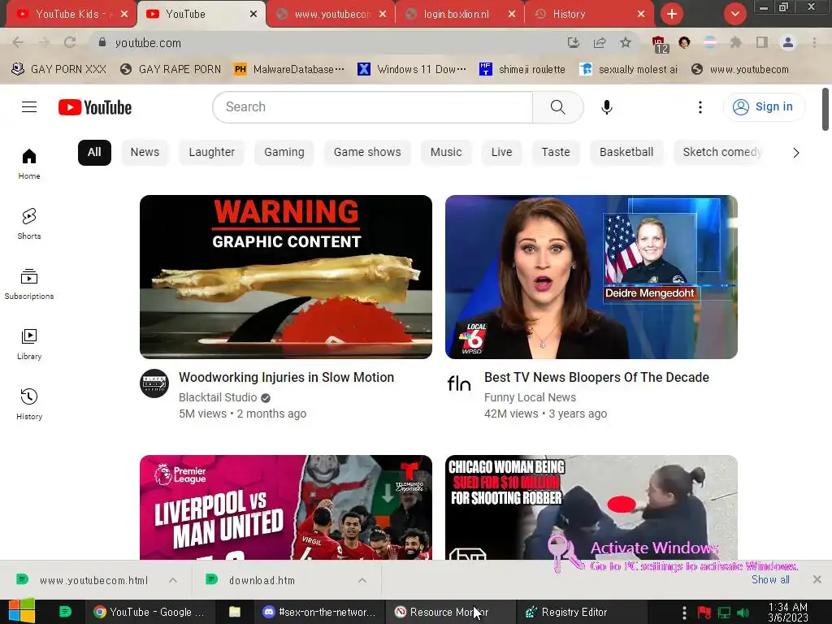Click the extension icon with 12 badge
The image size is (832, 624).
click(x=659, y=44)
